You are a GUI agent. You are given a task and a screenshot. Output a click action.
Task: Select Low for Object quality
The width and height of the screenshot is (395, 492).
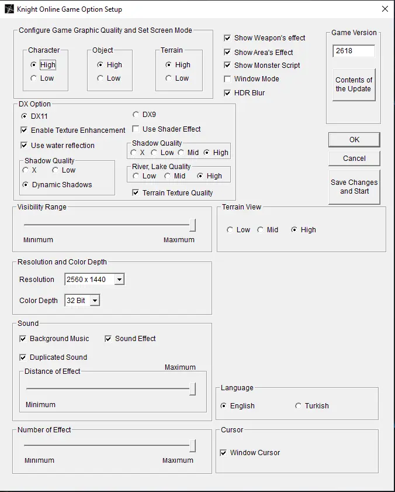point(100,78)
